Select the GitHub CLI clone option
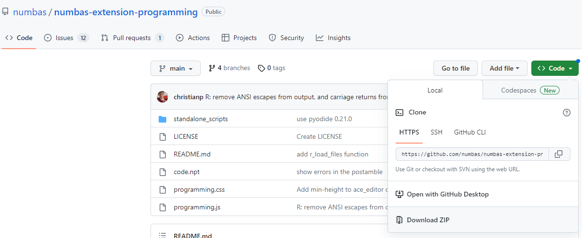Image resolution: width=582 pixels, height=238 pixels. (x=470, y=132)
